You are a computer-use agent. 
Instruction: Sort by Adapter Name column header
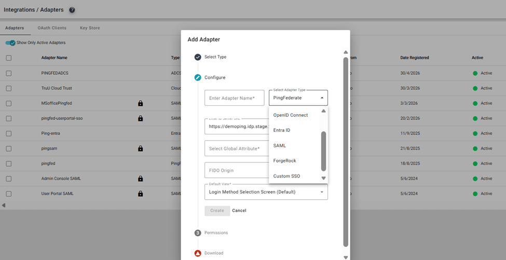pos(54,58)
